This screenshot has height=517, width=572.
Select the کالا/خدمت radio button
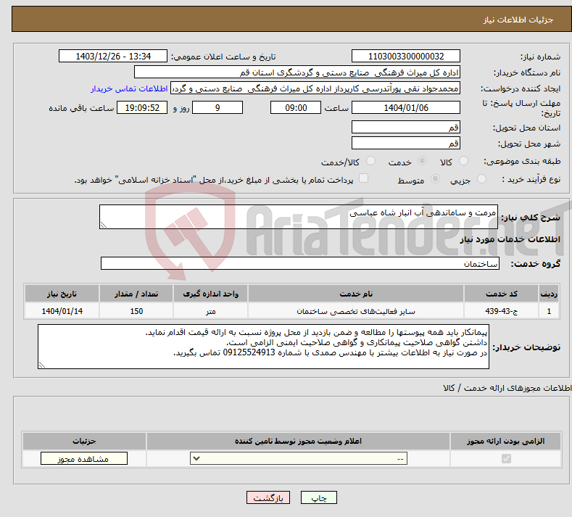tap(370, 161)
